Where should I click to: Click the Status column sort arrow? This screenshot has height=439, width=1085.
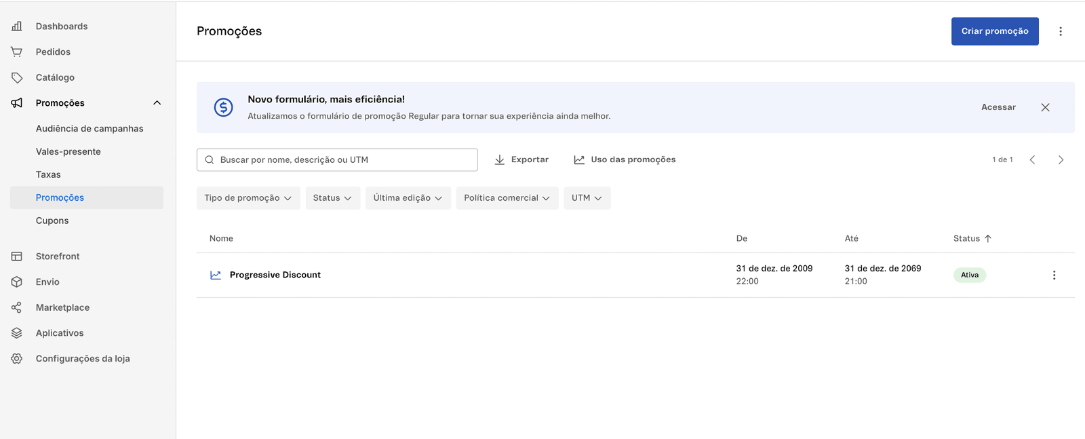point(988,239)
